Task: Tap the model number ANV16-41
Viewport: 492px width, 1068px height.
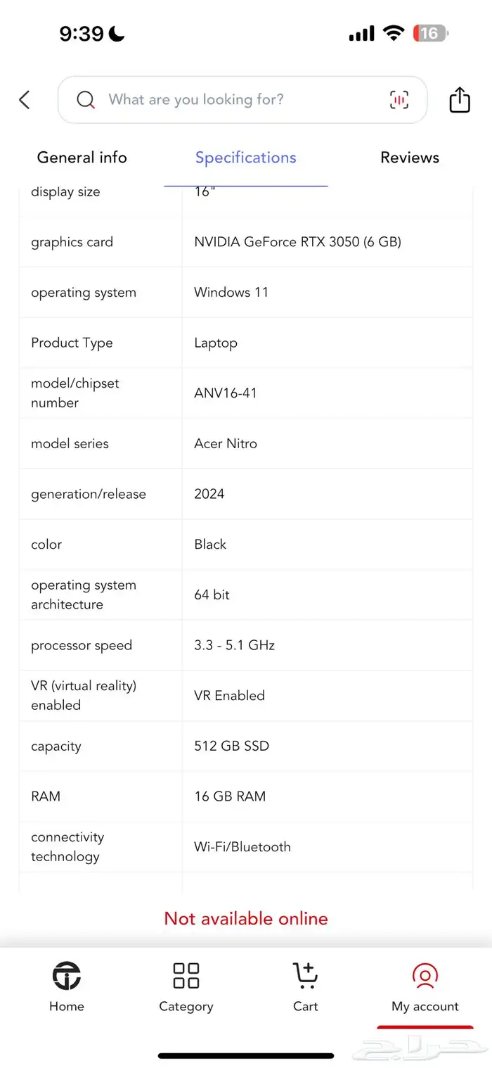Action: 226,393
